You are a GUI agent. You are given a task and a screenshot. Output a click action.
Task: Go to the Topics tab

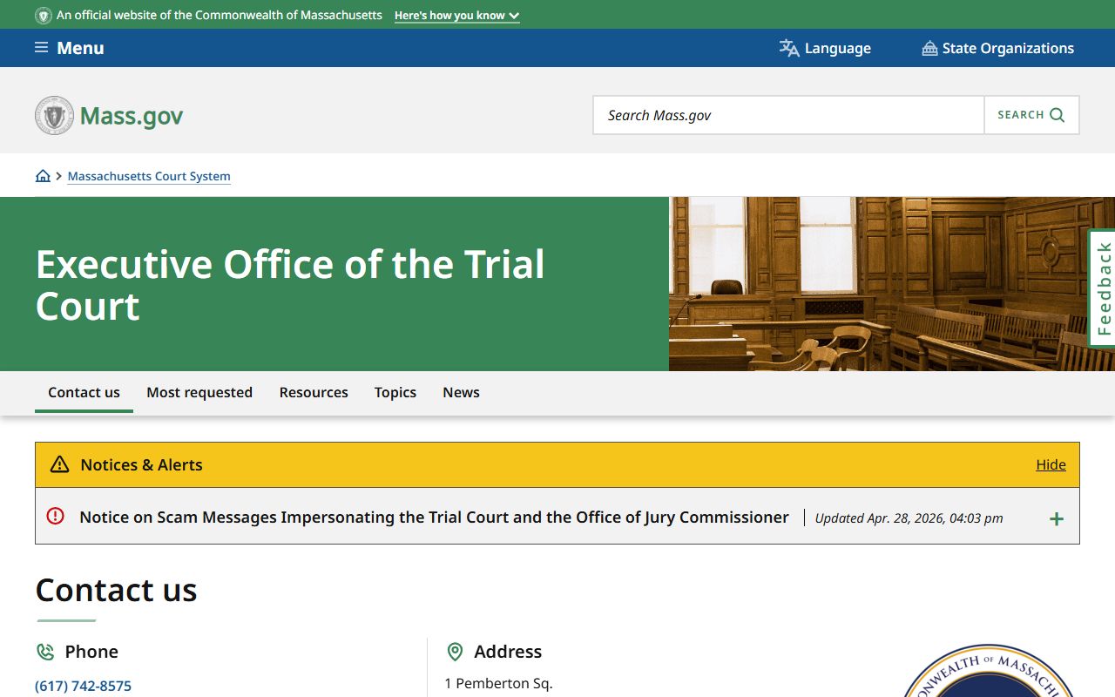point(395,392)
